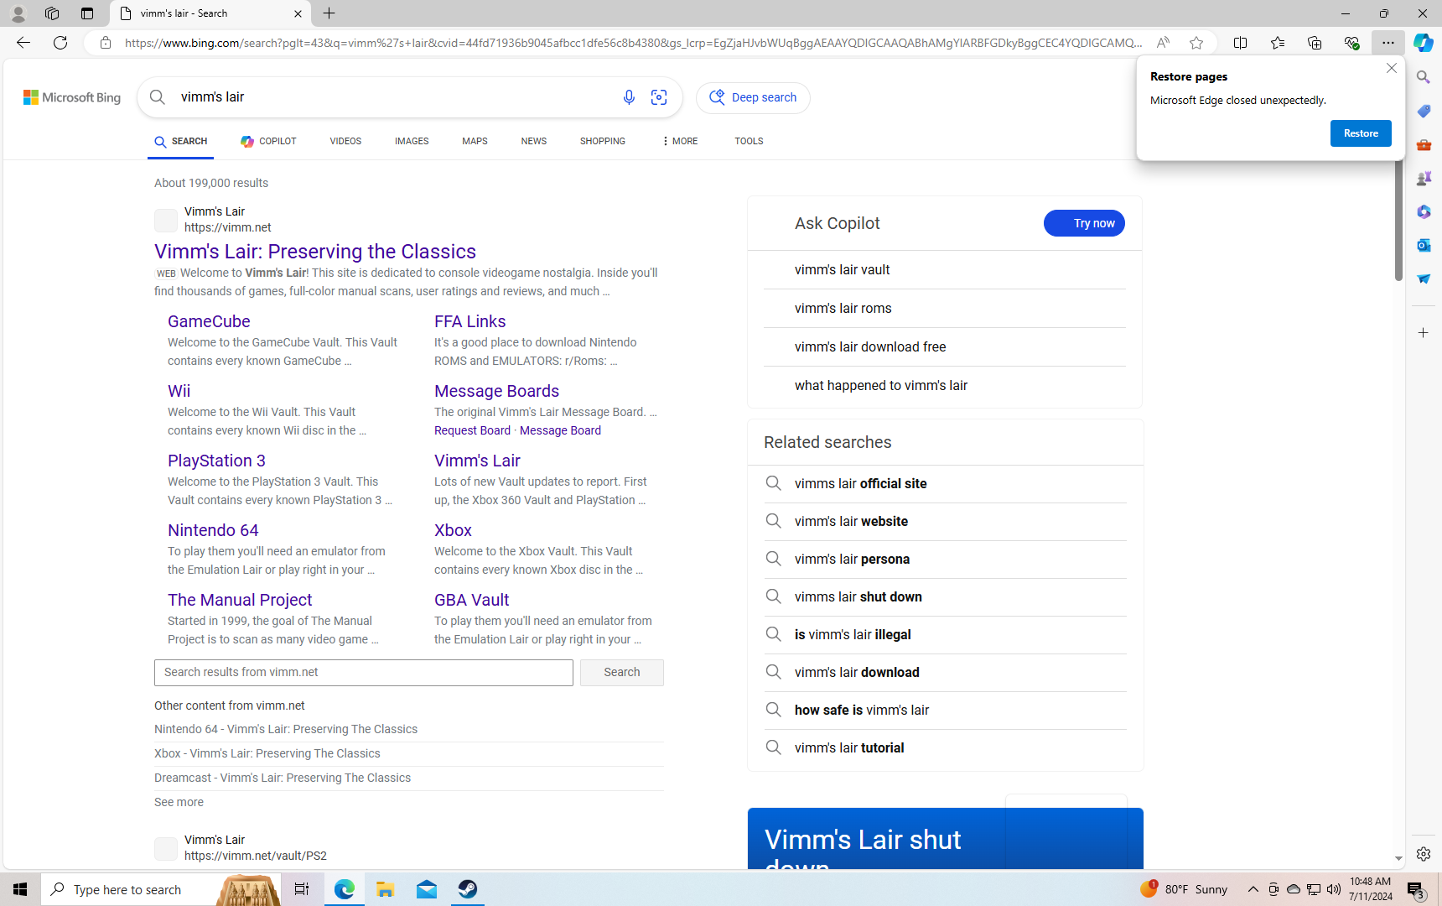1442x906 pixels.
Task: Open Edge Settings and more menu
Action: (1388, 43)
